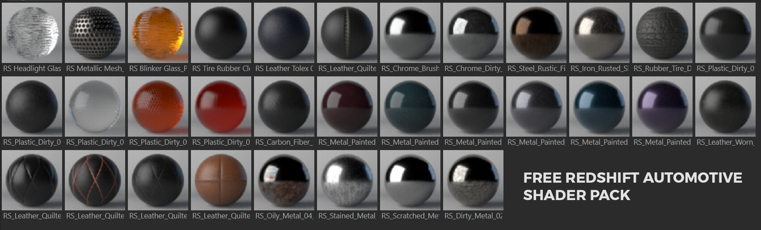
Task: Pick the teal RS_Metal_Painted material
Action: pyautogui.click(x=410, y=107)
